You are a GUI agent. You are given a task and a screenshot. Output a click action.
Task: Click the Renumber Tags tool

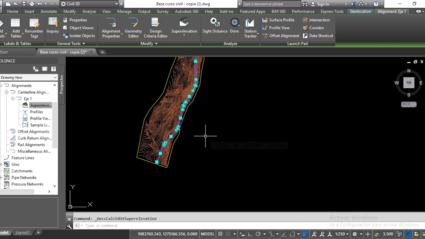(34, 28)
